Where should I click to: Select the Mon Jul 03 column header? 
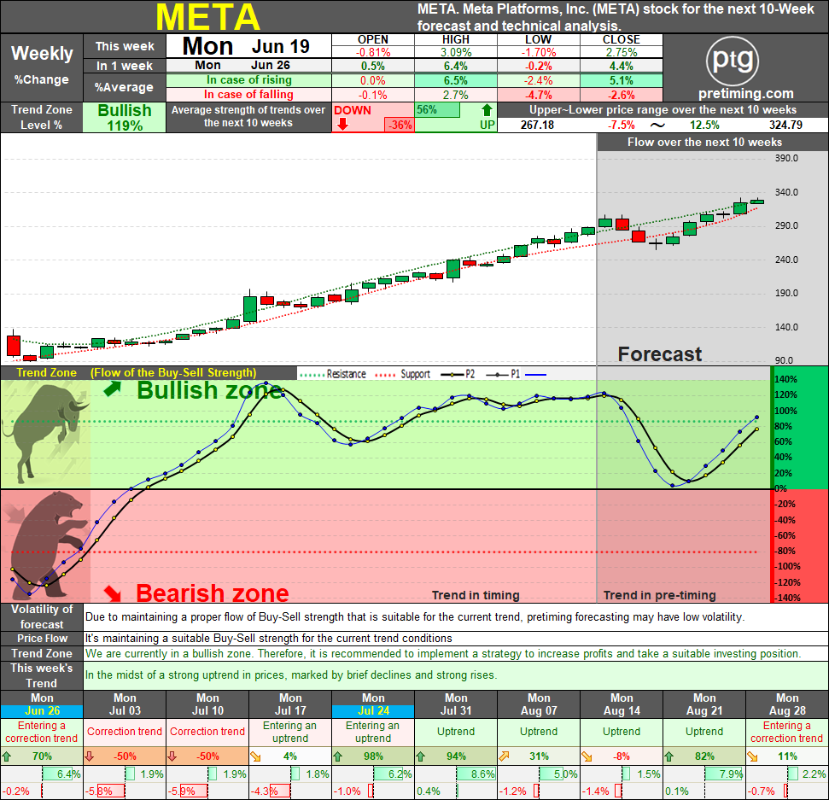(x=125, y=704)
